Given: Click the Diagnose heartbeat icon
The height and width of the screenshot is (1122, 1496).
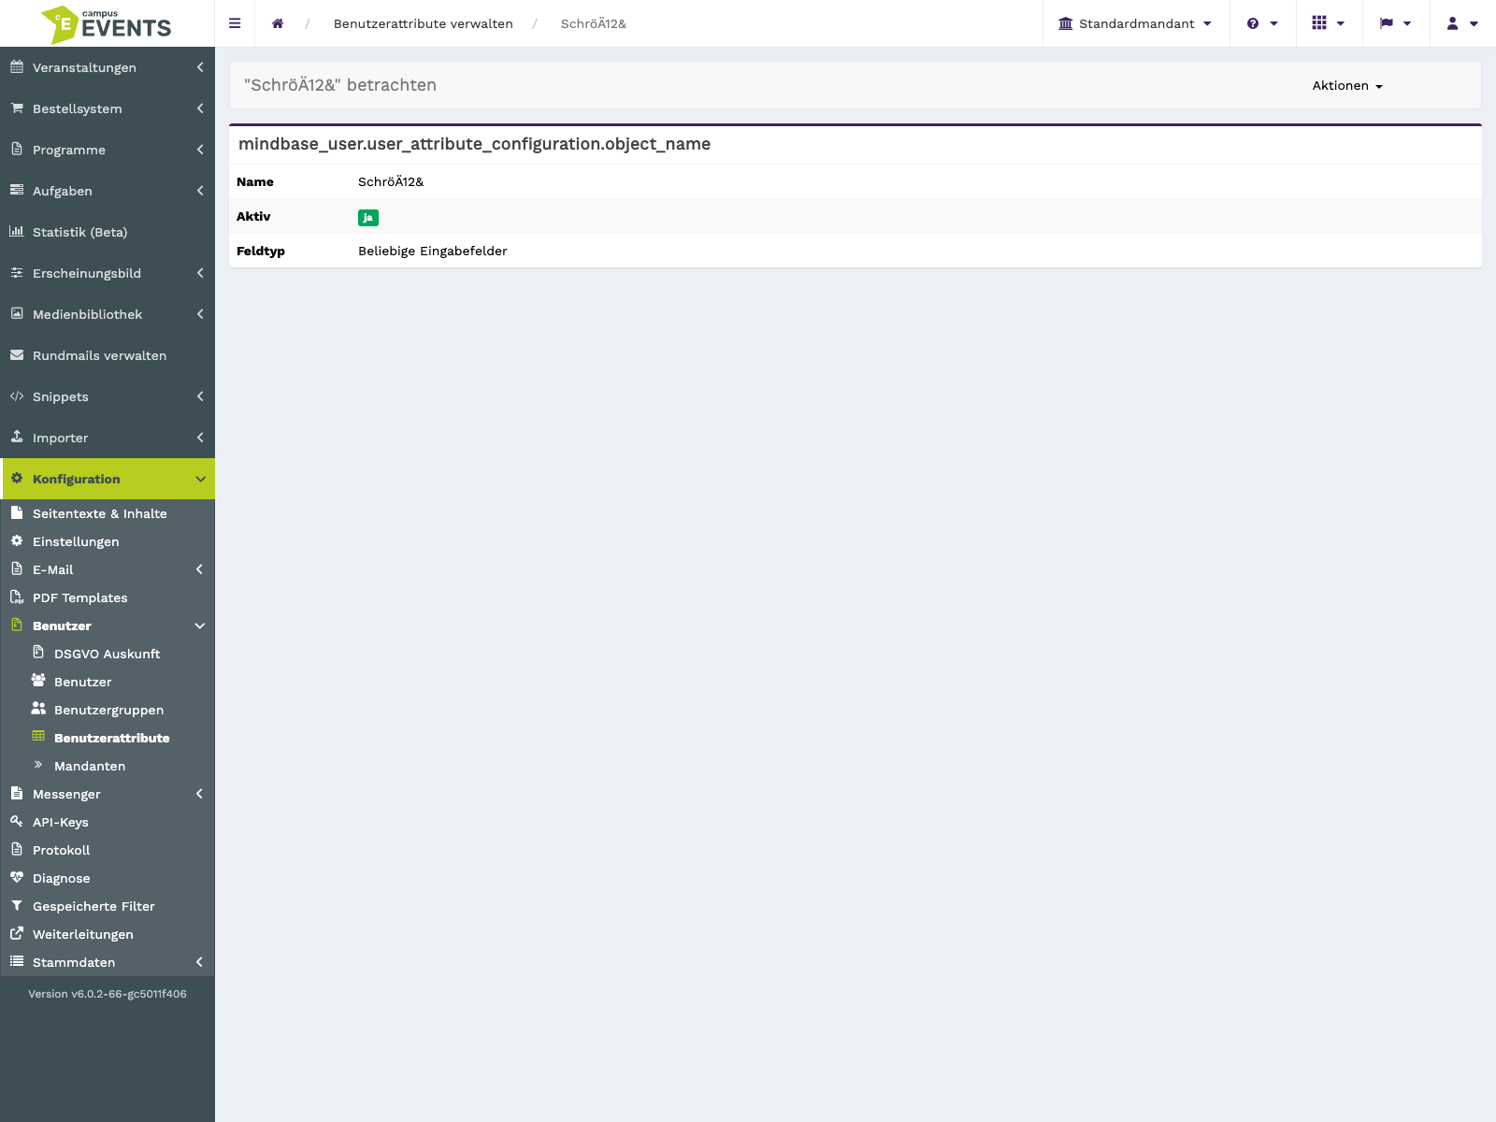Looking at the screenshot, I should coord(17,877).
